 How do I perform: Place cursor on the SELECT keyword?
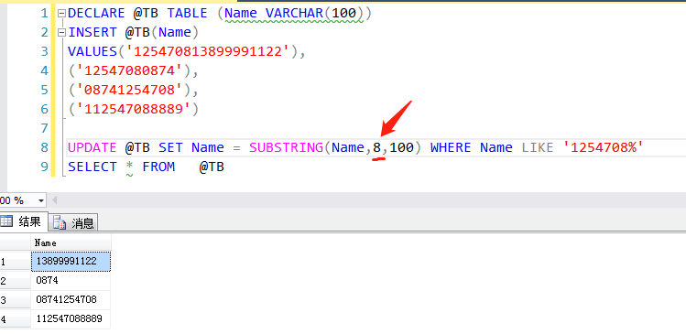[x=93, y=167]
